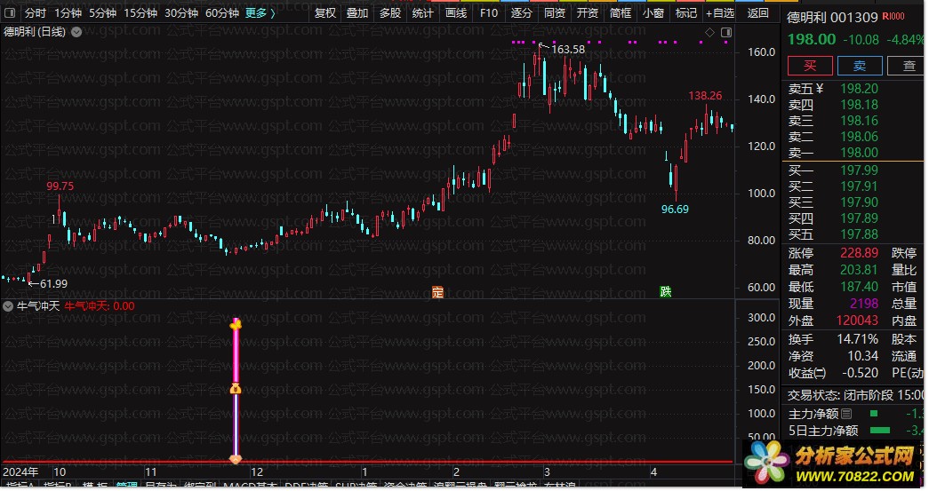Click the butterfly icon atop the indicator bar
The image size is (929, 491).
[x=236, y=324]
